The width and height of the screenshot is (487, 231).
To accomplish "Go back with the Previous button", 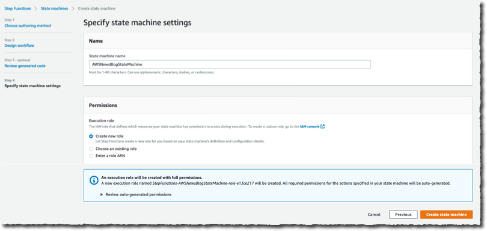I will pyautogui.click(x=403, y=215).
